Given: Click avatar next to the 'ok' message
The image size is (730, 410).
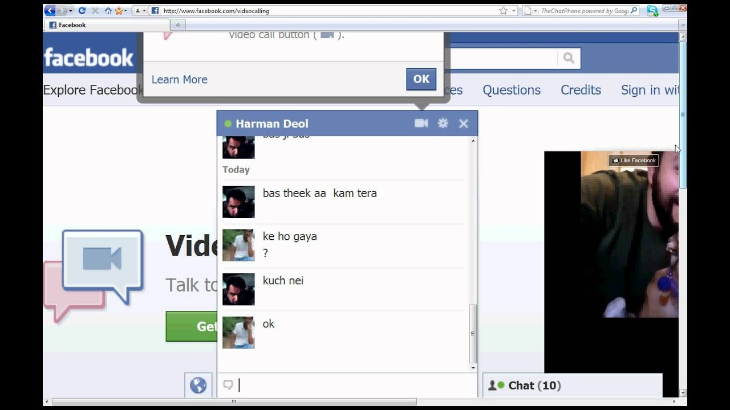Looking at the screenshot, I should point(238,333).
